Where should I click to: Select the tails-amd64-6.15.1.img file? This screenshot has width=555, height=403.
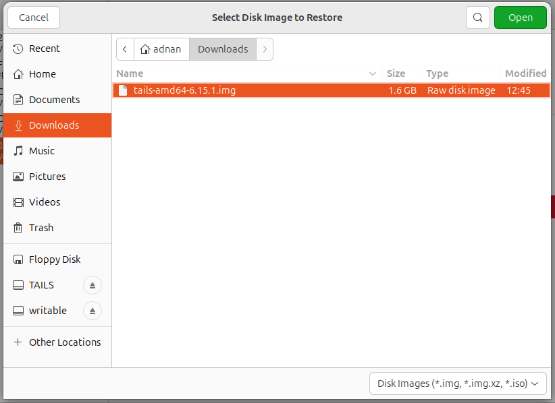coord(332,90)
